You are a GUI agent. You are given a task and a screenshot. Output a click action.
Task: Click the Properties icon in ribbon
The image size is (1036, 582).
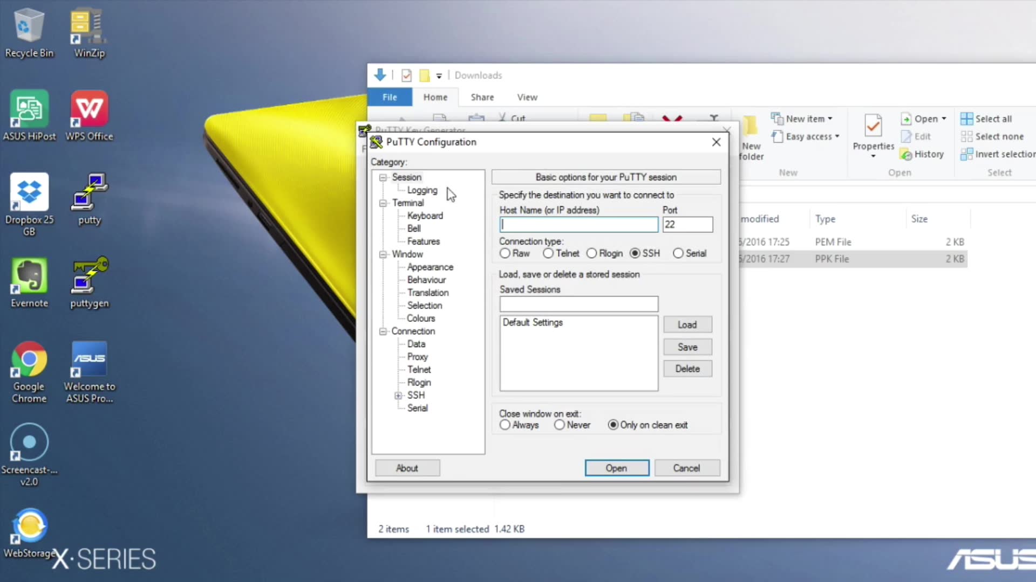click(x=873, y=127)
